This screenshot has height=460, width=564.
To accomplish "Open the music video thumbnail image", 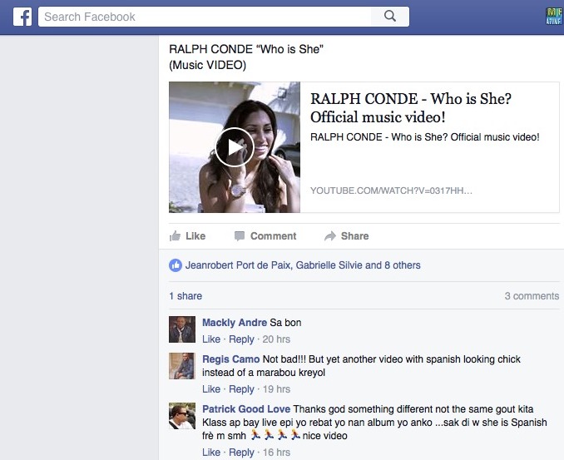I will (x=235, y=147).
